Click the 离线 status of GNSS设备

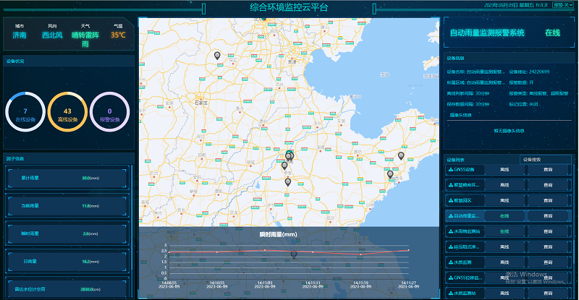504,170
